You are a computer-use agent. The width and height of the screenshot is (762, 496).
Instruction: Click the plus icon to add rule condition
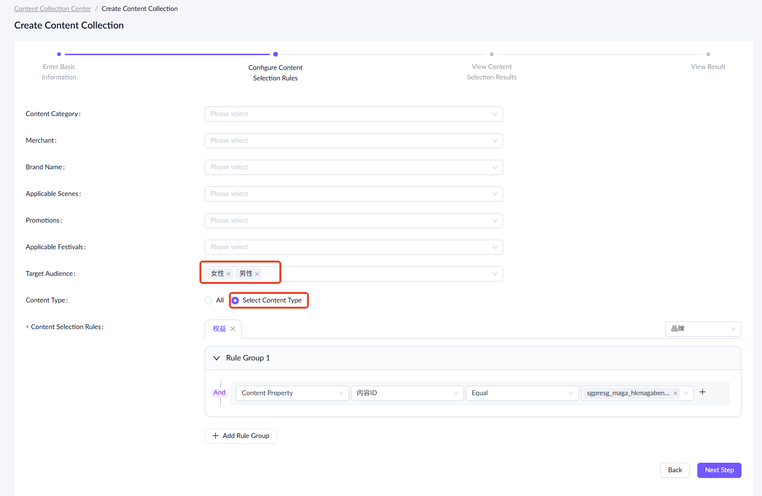click(703, 392)
